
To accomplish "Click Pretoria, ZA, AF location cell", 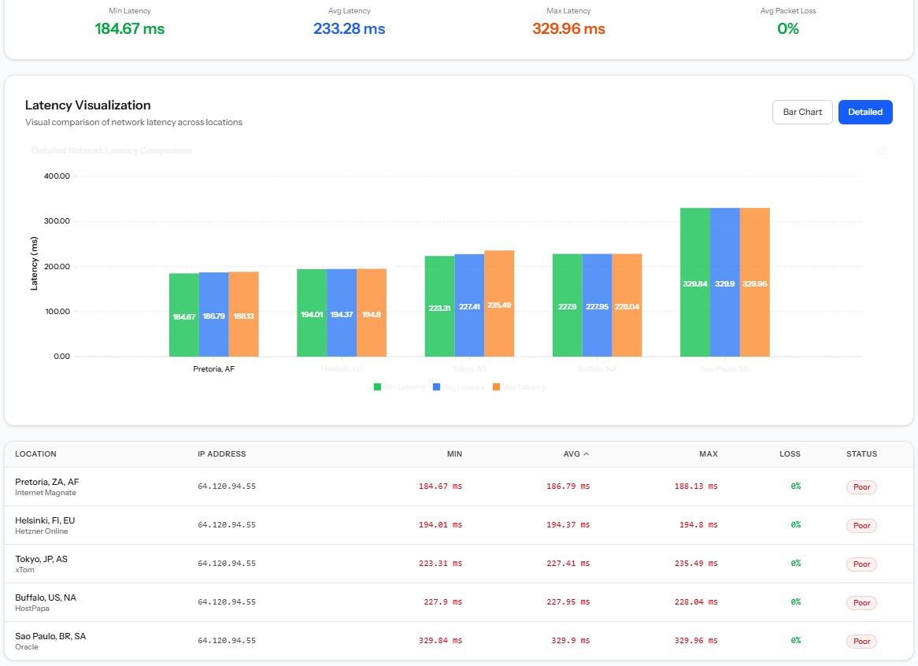I will pos(46,483).
